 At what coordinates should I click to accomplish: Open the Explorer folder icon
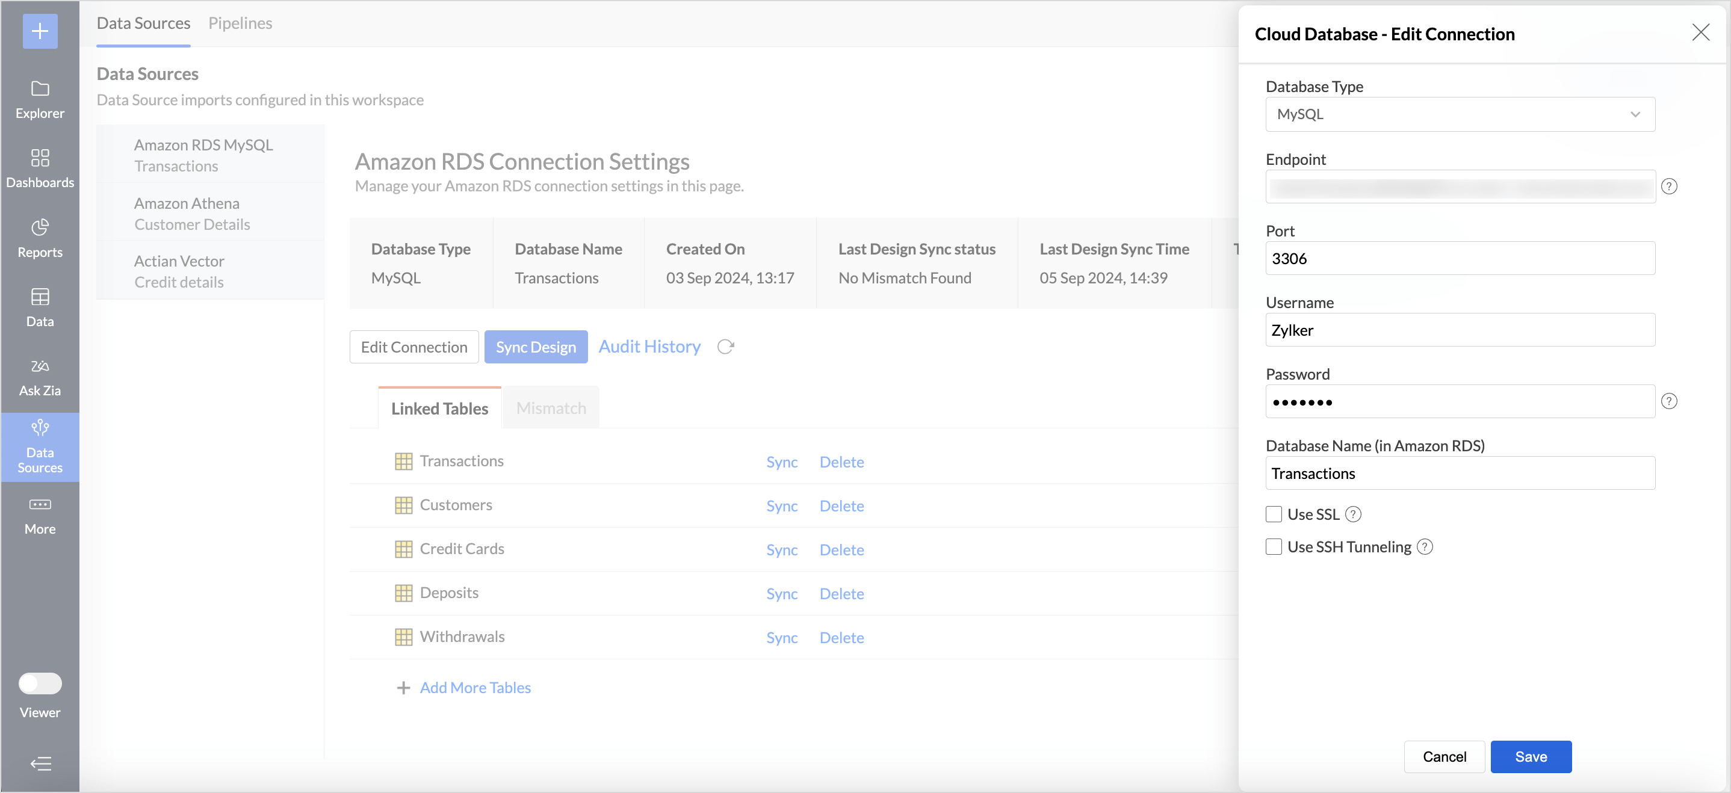click(x=40, y=88)
